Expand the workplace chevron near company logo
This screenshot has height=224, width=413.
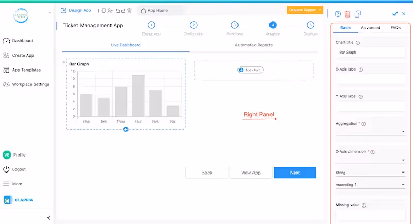click(x=50, y=13)
